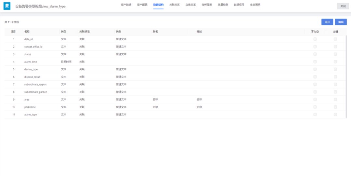This screenshot has height=176, width=351.
Task: Click the blue app logo icon
Action: click(x=7, y=6)
